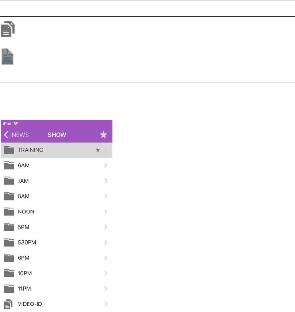This screenshot has height=312, width=295.
Task: Expand the 11PM folder chevron
Action: 106,288
